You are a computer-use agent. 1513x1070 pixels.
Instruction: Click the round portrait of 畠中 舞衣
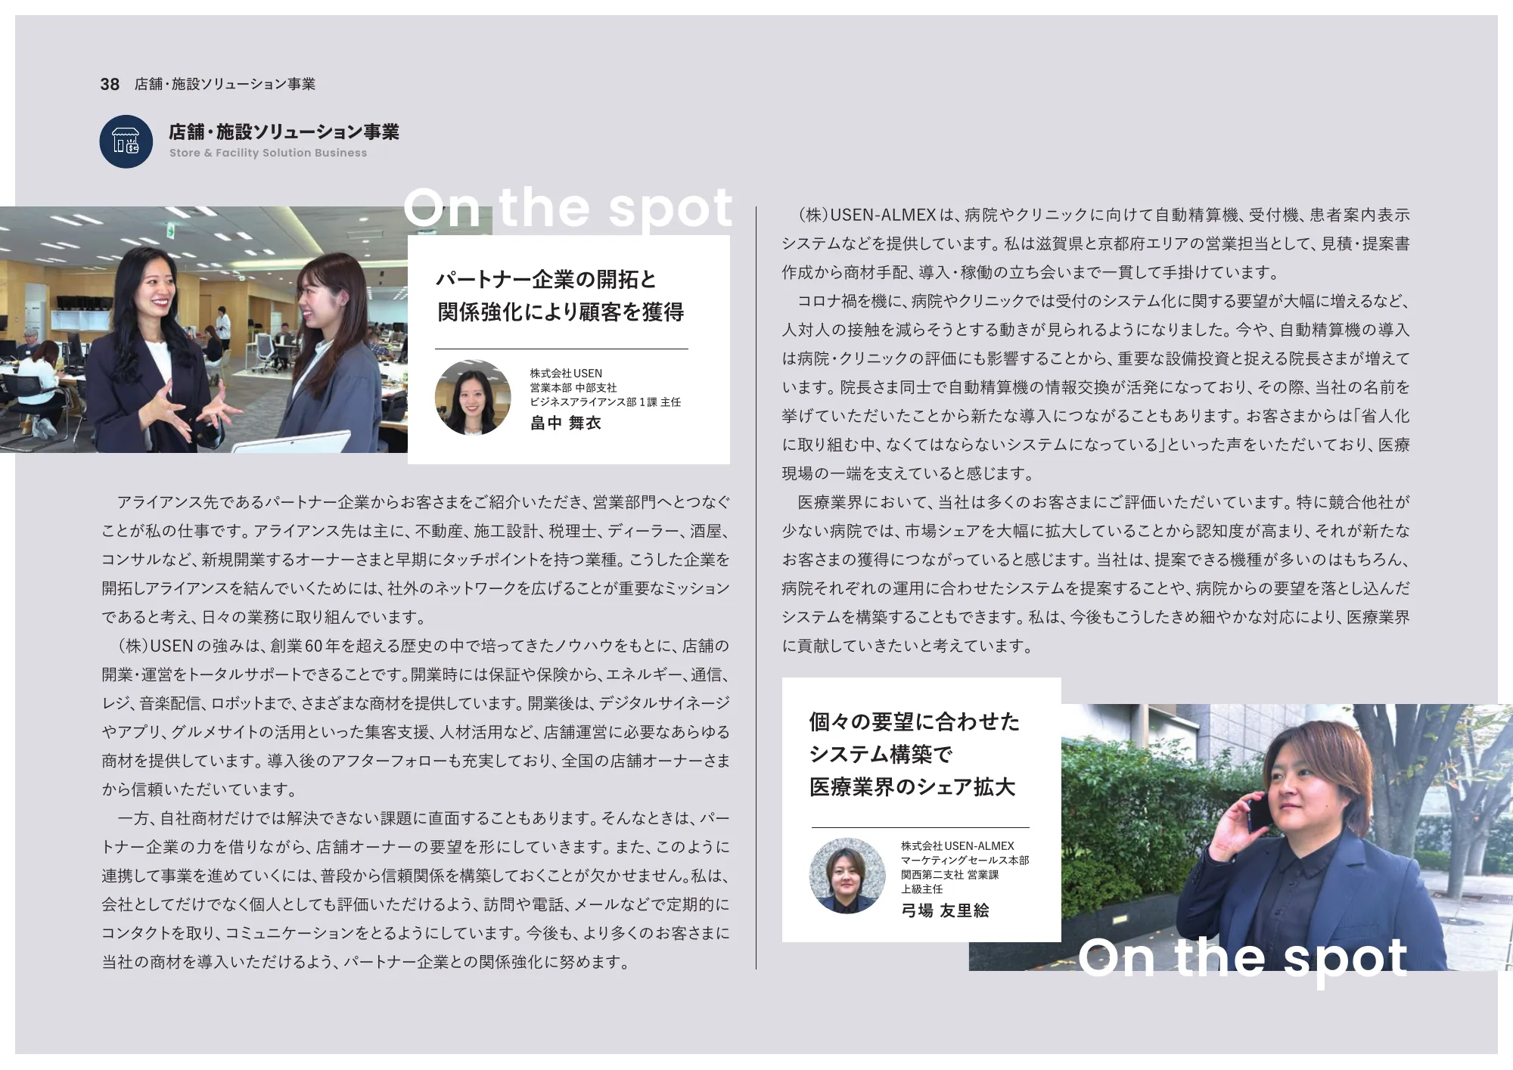(473, 398)
